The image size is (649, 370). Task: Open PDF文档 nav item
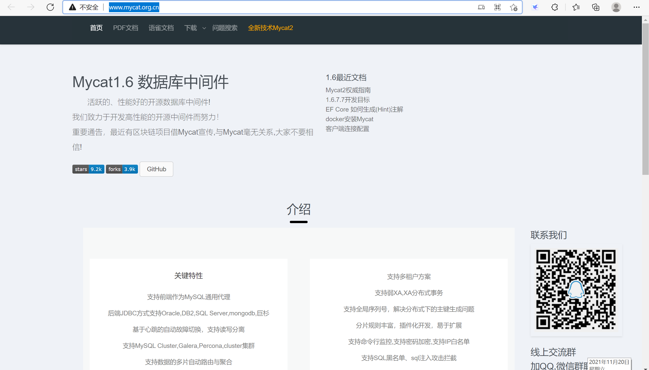125,28
